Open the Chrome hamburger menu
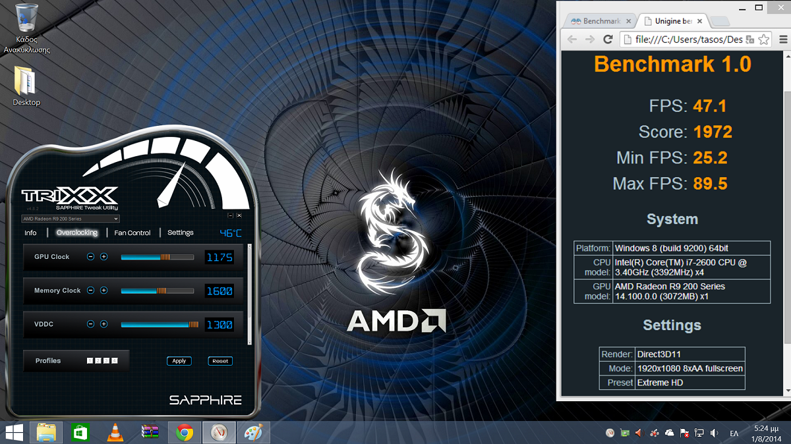Image resolution: width=791 pixels, height=444 pixels. click(783, 40)
